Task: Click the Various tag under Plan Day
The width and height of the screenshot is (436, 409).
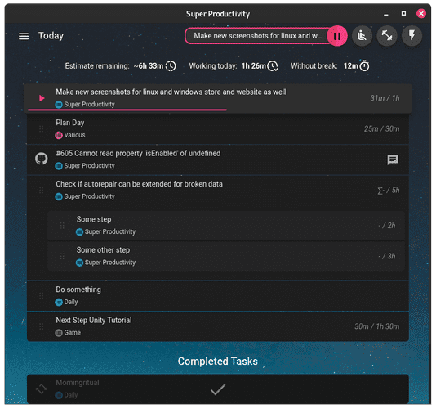Action: click(x=70, y=135)
